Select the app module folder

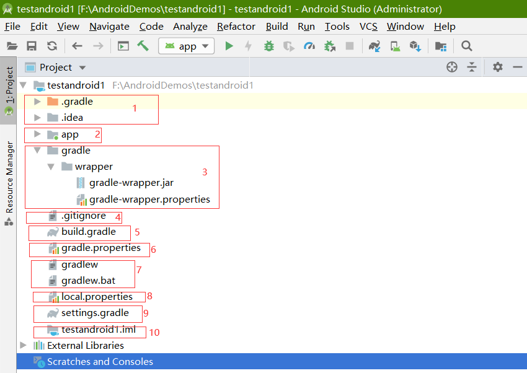[x=69, y=134]
